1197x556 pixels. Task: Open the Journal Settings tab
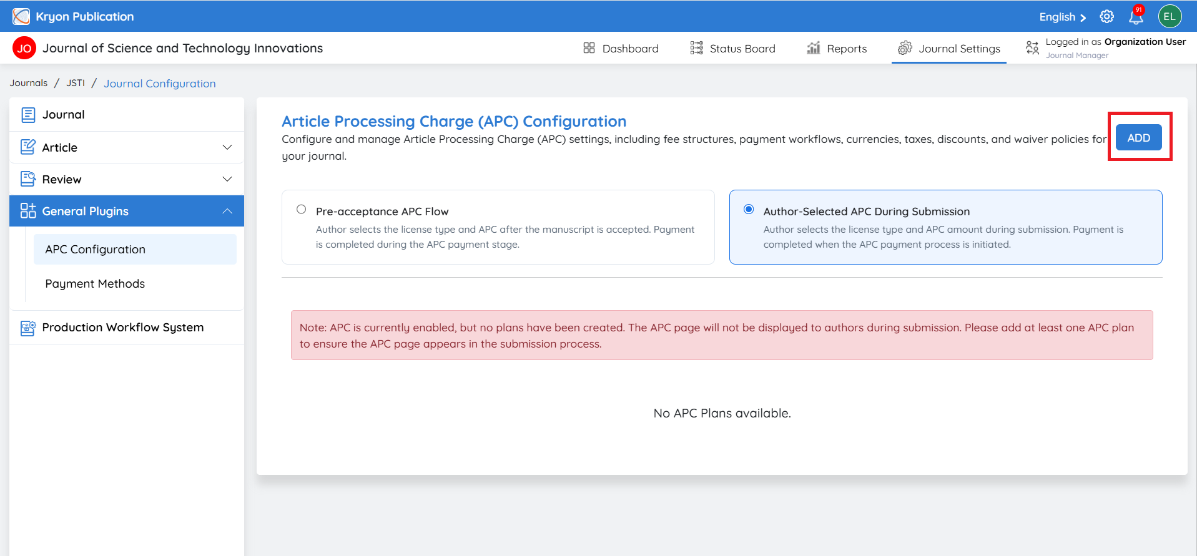(x=949, y=48)
